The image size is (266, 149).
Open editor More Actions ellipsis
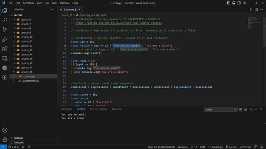click(x=261, y=10)
